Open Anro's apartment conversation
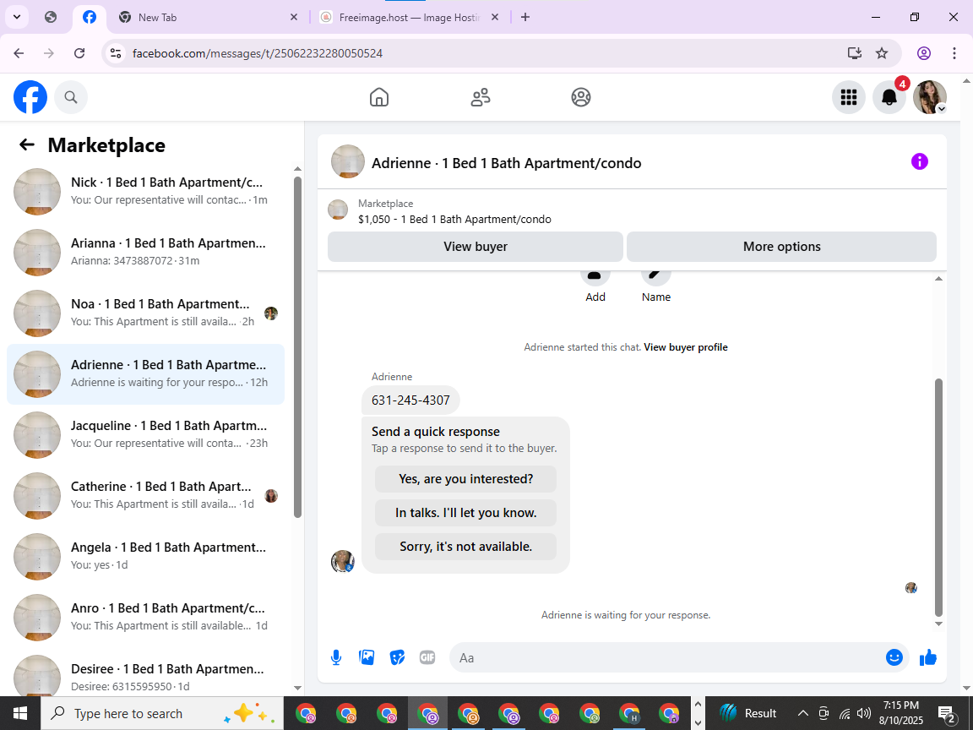This screenshot has width=973, height=730. pos(146,617)
